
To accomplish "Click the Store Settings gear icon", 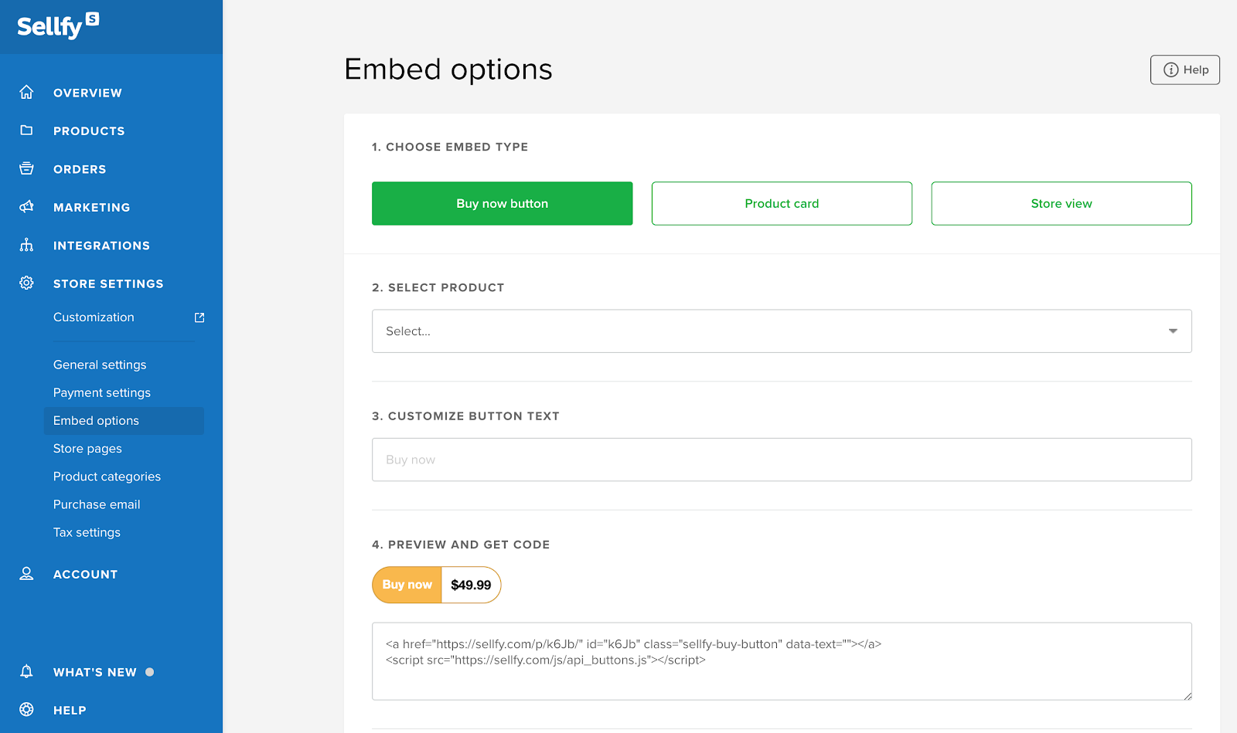I will [x=26, y=283].
